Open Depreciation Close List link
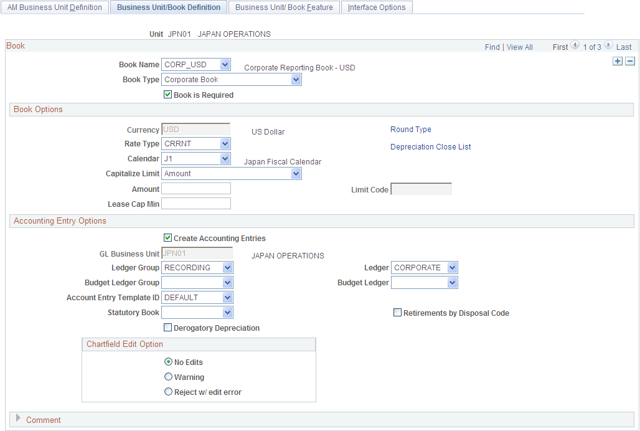The height and width of the screenshot is (431, 640). (x=431, y=147)
